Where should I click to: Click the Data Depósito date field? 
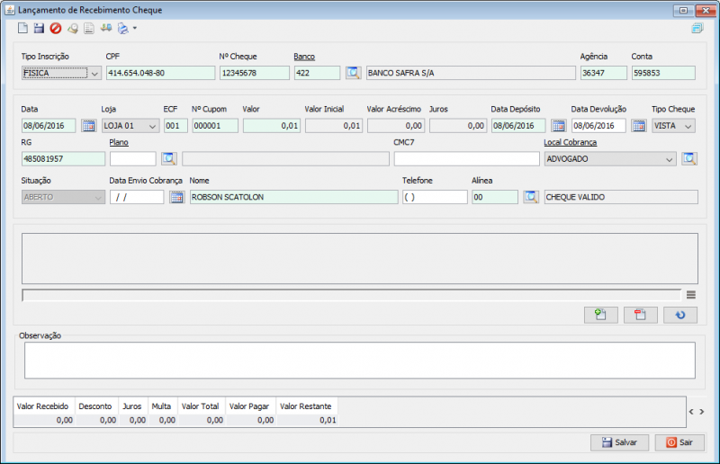point(518,126)
